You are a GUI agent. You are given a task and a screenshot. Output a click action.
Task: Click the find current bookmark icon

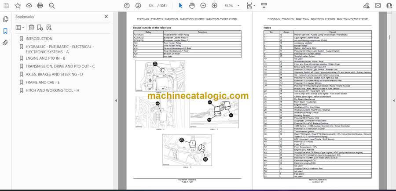click(x=49, y=28)
